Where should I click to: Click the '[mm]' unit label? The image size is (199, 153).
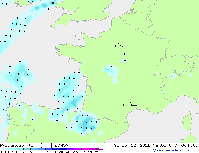pyautogui.click(x=46, y=146)
